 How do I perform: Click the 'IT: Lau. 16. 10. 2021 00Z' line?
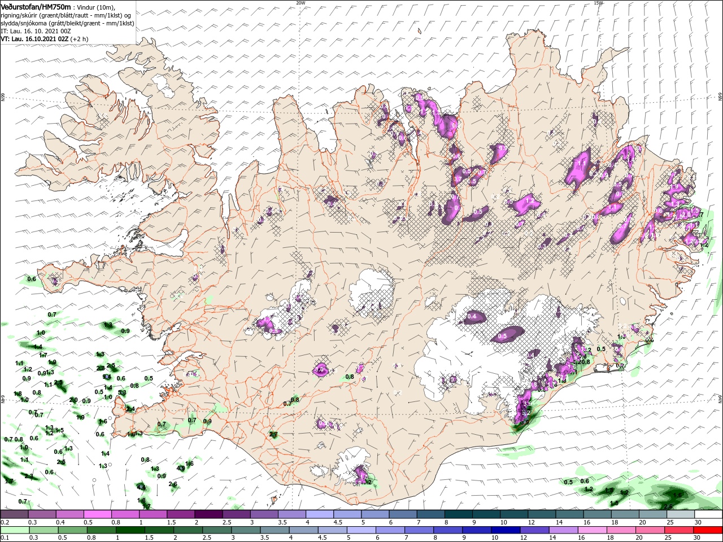point(36,30)
